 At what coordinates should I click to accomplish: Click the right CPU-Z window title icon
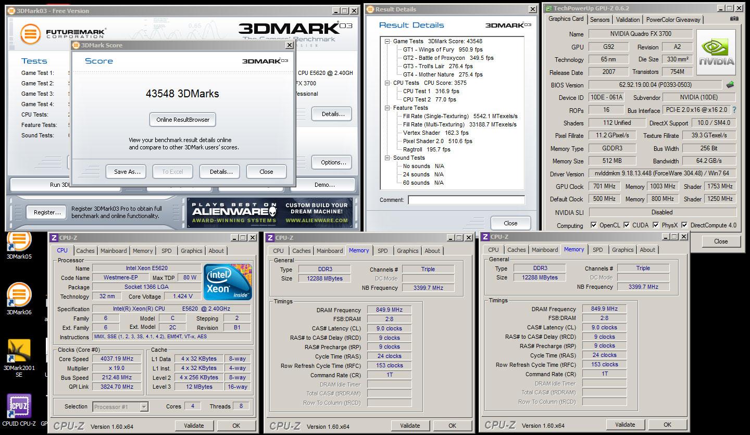[x=485, y=237]
